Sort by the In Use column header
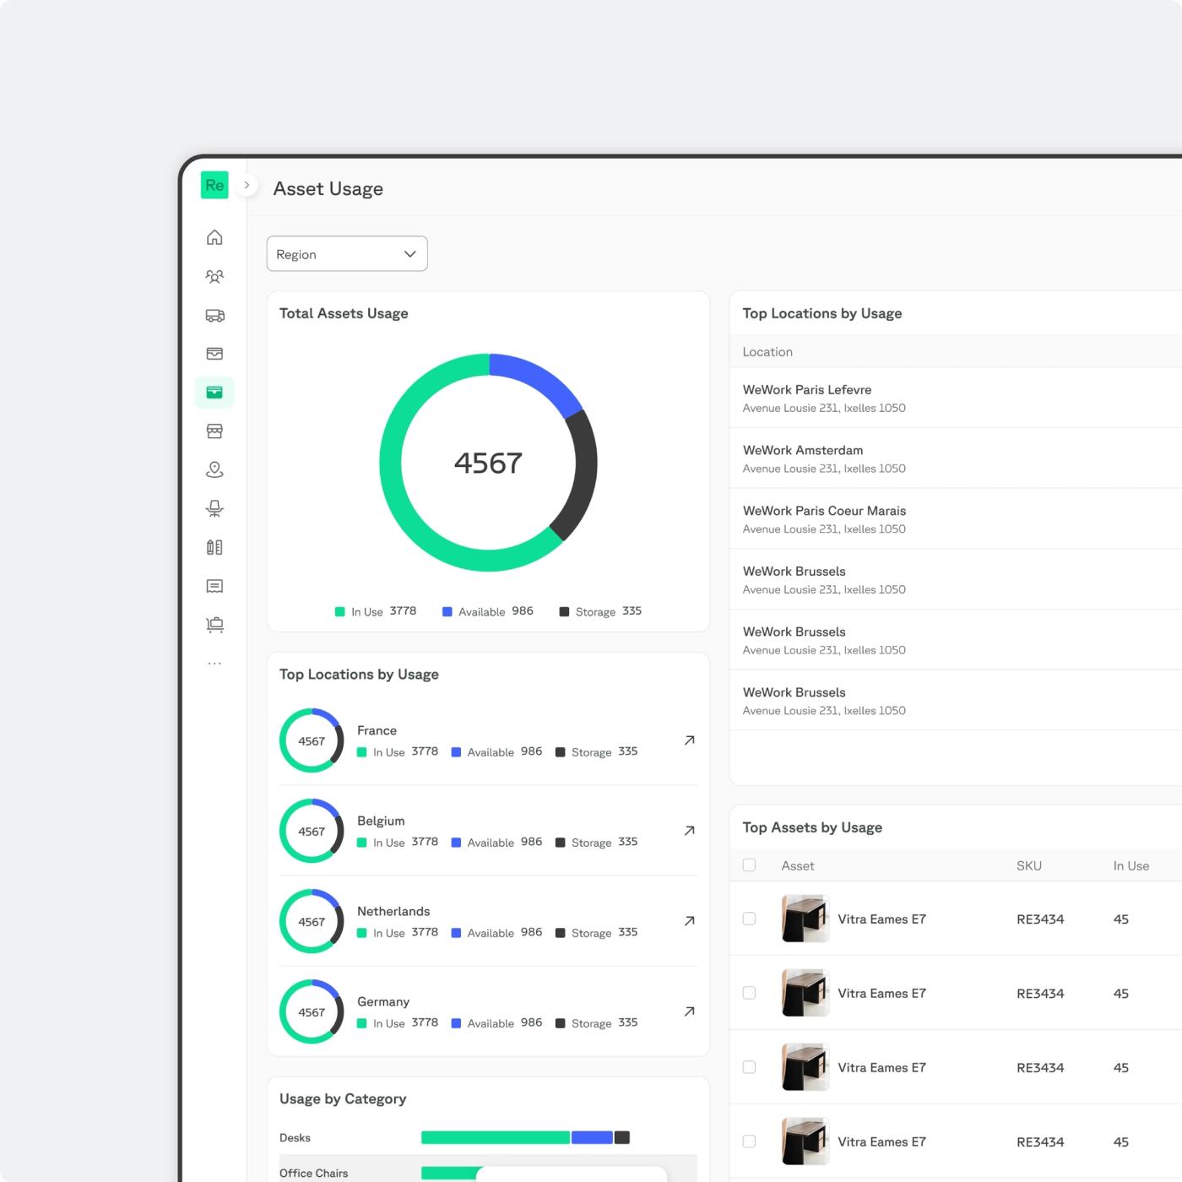This screenshot has width=1182, height=1182. click(x=1131, y=865)
